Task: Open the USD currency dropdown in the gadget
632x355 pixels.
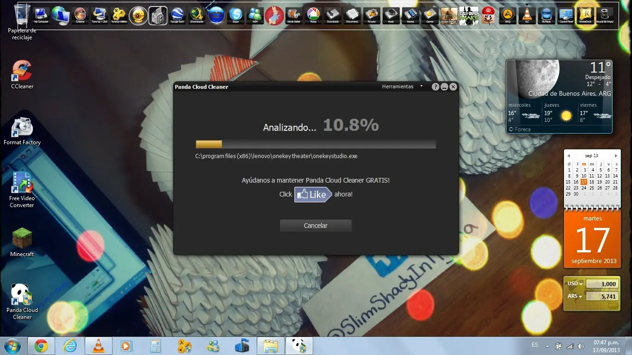Action: (575, 284)
